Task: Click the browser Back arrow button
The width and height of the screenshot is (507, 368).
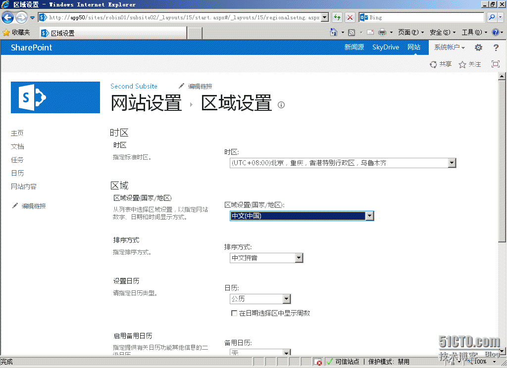Action: (x=8, y=17)
